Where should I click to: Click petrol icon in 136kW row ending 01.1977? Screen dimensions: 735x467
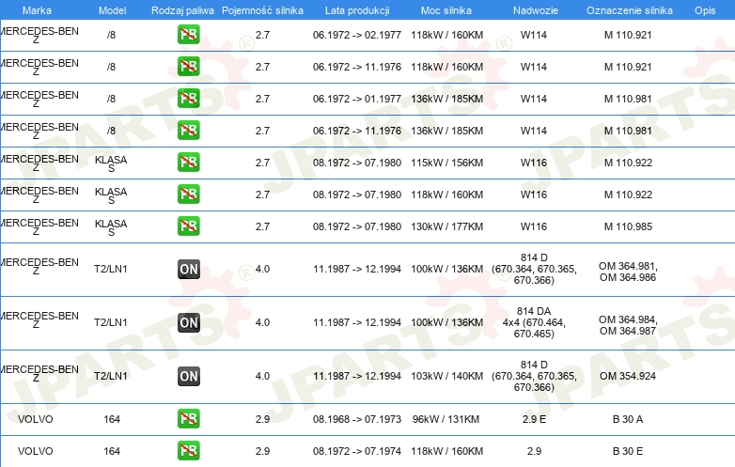pos(188,99)
